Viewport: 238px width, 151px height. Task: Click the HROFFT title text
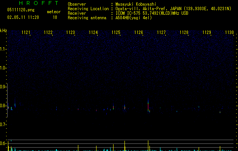39,3
